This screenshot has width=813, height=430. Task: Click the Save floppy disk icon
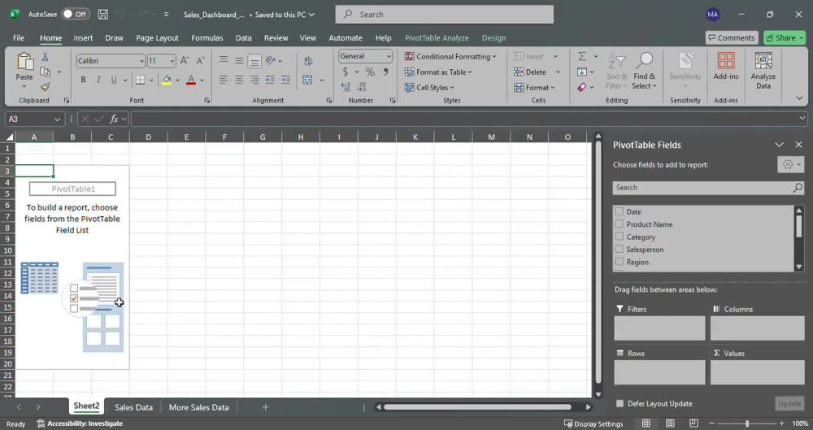click(103, 15)
